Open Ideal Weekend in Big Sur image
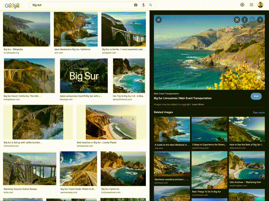269x201 pixels. (x=76, y=29)
